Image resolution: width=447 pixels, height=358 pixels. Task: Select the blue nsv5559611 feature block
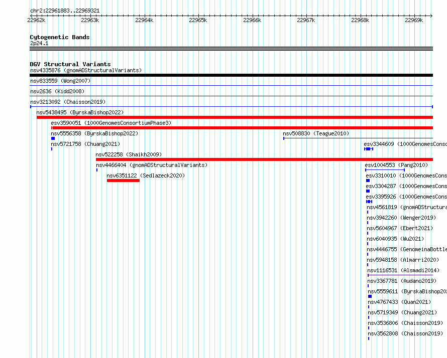click(370, 296)
